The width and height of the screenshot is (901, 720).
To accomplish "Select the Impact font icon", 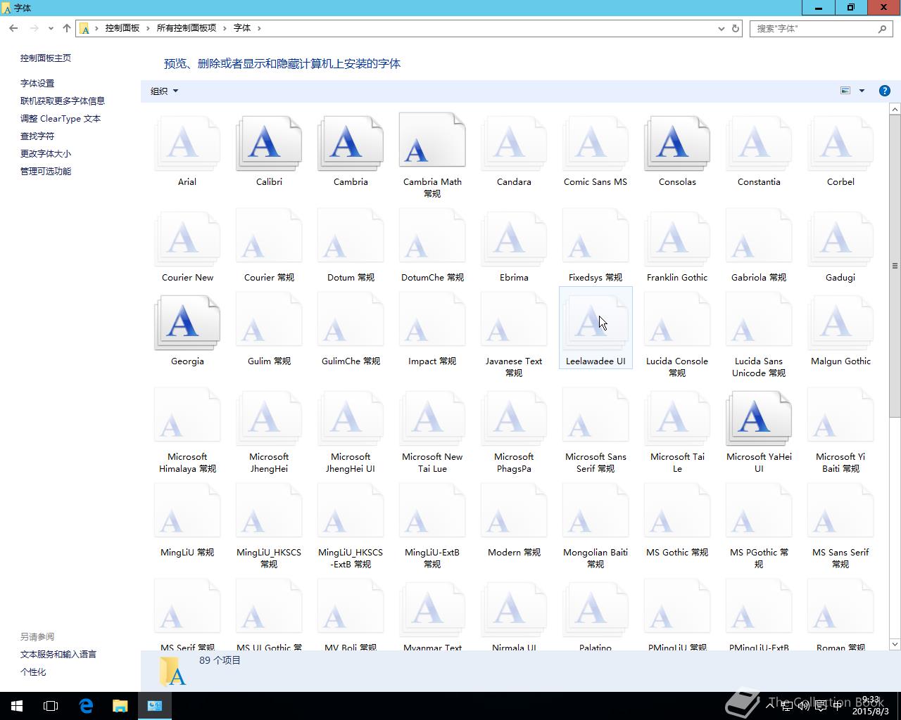I will 432,321.
